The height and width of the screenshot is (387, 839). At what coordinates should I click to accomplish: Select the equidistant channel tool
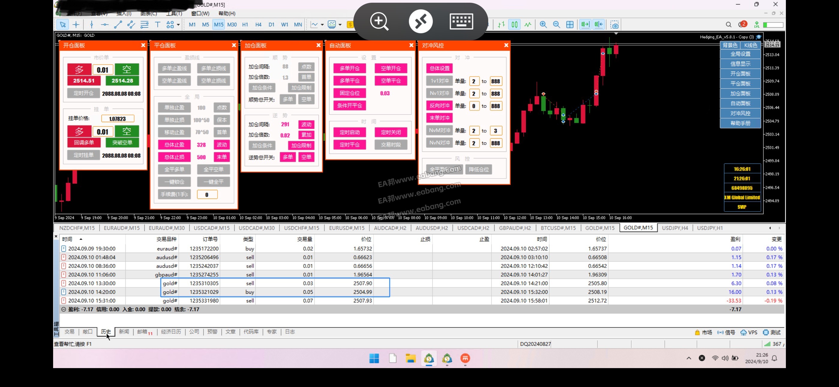[131, 24]
